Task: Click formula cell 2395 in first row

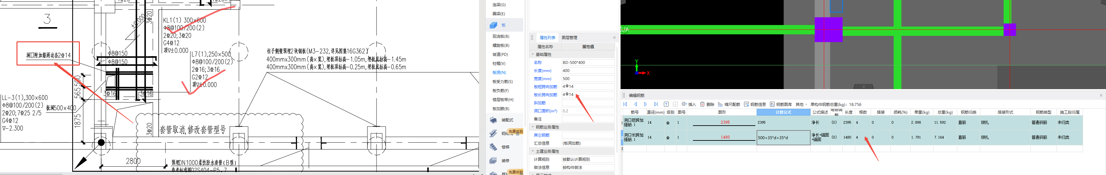Action: 783,123
